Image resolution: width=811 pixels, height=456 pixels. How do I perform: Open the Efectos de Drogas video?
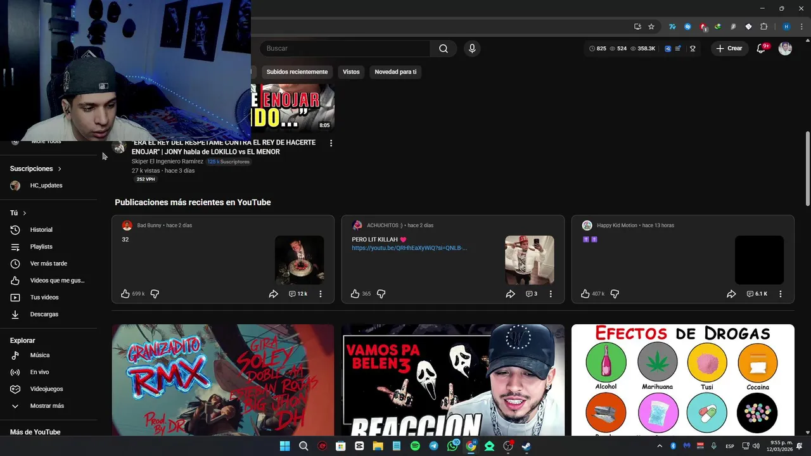[683, 380]
